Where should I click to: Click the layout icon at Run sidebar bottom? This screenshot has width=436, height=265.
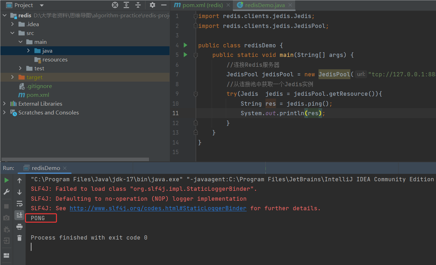6,255
